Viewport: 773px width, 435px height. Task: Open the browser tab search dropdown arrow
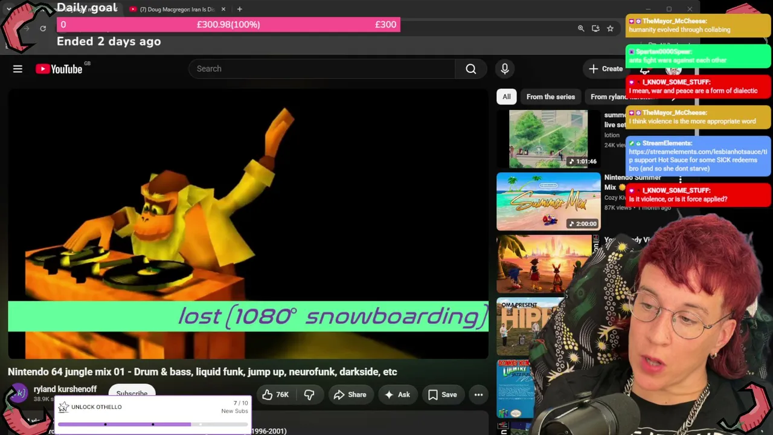(8, 9)
